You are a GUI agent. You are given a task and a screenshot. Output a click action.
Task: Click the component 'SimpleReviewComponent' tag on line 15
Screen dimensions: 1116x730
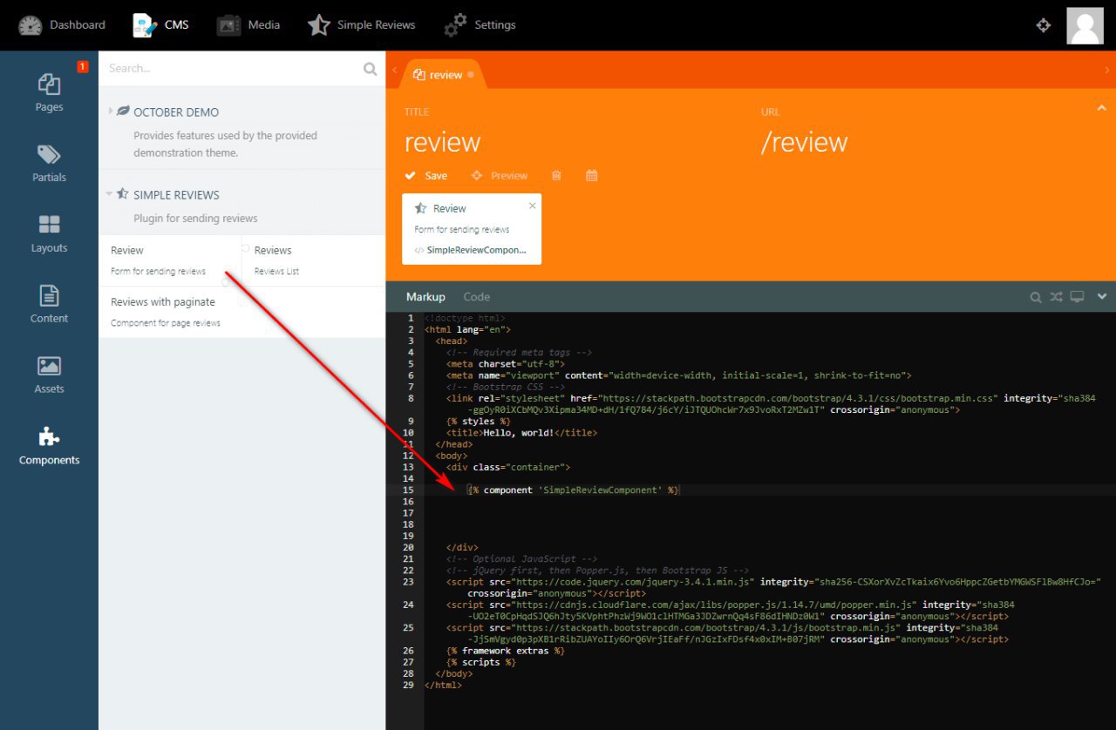click(x=573, y=490)
